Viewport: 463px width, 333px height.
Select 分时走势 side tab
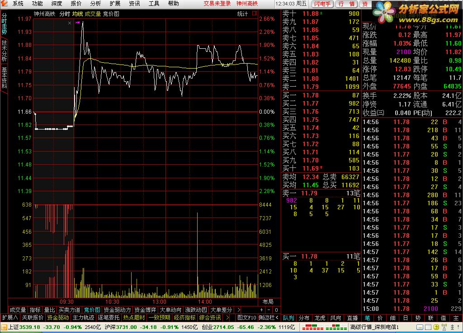point(4,24)
